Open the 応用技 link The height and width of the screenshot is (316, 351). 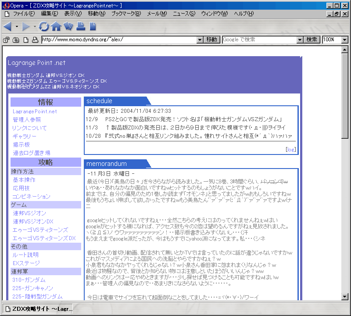[21, 188]
